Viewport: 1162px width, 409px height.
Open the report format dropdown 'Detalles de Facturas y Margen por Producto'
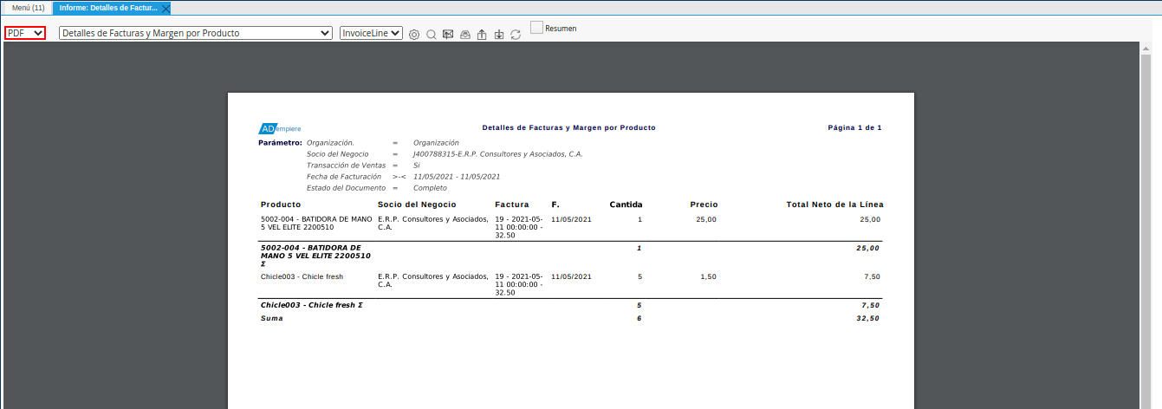196,33
